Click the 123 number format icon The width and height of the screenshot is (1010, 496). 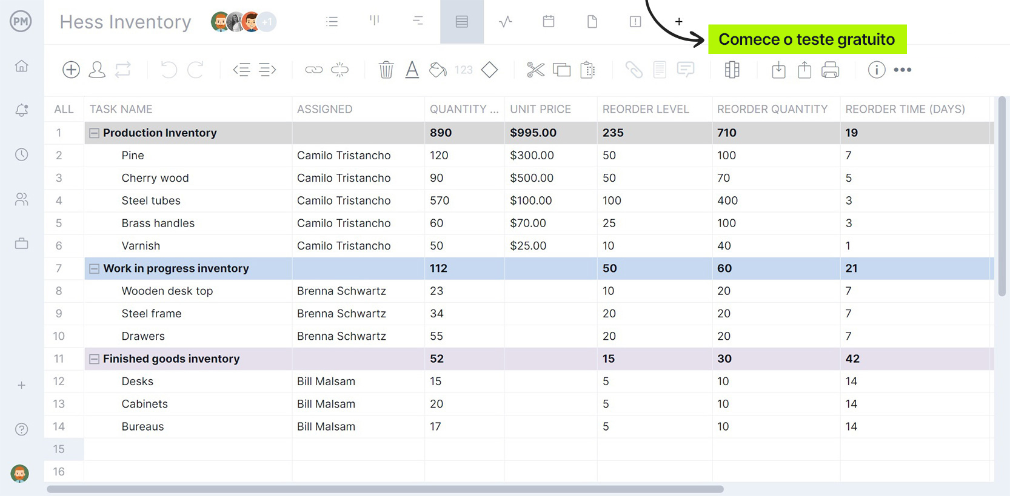(x=464, y=70)
